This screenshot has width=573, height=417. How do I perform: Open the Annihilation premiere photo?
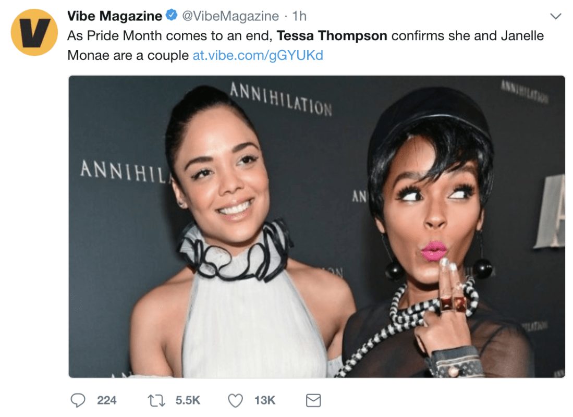[317, 227]
